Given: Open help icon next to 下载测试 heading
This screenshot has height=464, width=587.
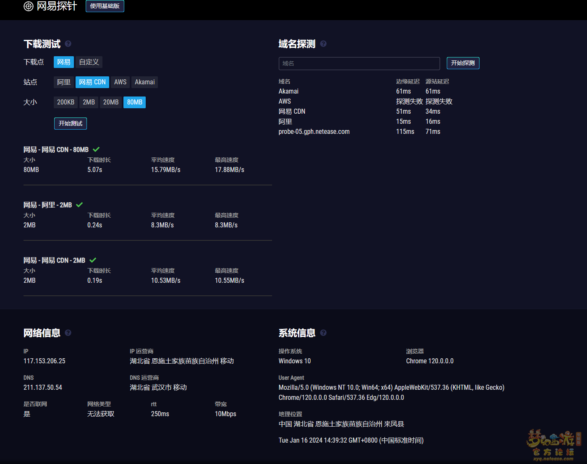Looking at the screenshot, I should pos(68,44).
